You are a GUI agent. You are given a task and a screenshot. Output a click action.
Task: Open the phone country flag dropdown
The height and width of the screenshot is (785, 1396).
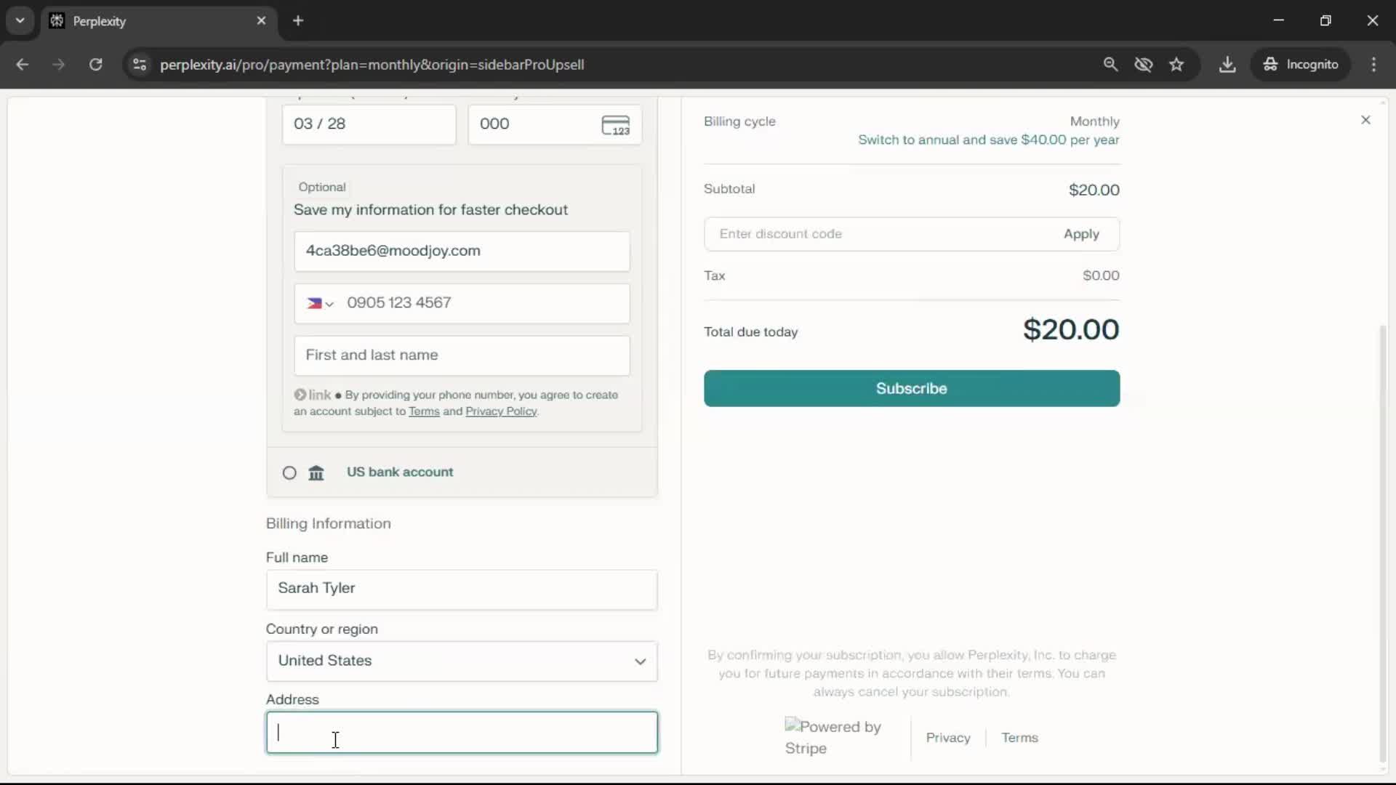tap(320, 304)
